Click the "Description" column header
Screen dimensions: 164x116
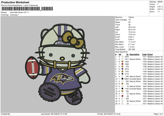[x=134, y=54]
